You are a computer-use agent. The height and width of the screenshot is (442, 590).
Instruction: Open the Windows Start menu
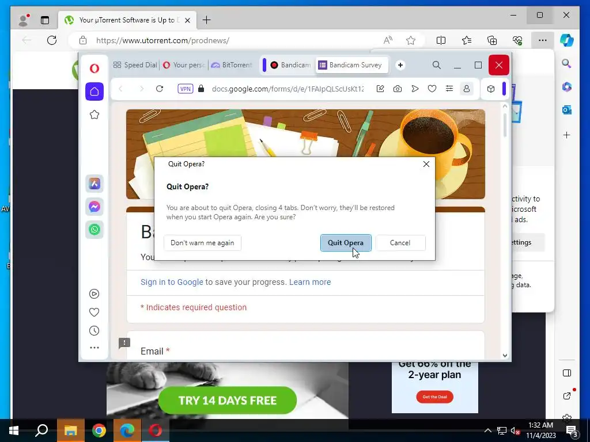point(14,430)
